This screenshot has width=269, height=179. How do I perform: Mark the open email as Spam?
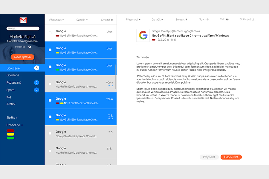[x=204, y=19]
